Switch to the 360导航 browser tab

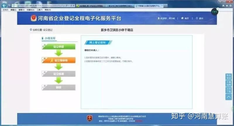tap(91, 6)
